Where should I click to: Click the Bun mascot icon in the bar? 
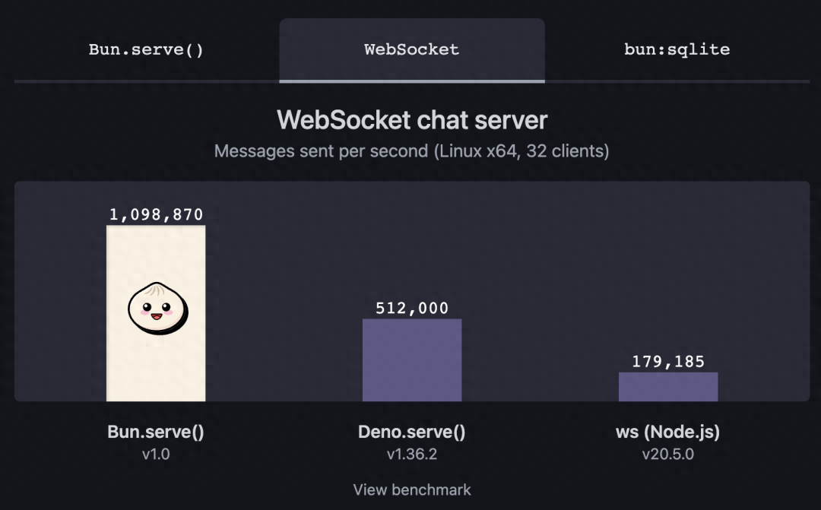coord(158,309)
